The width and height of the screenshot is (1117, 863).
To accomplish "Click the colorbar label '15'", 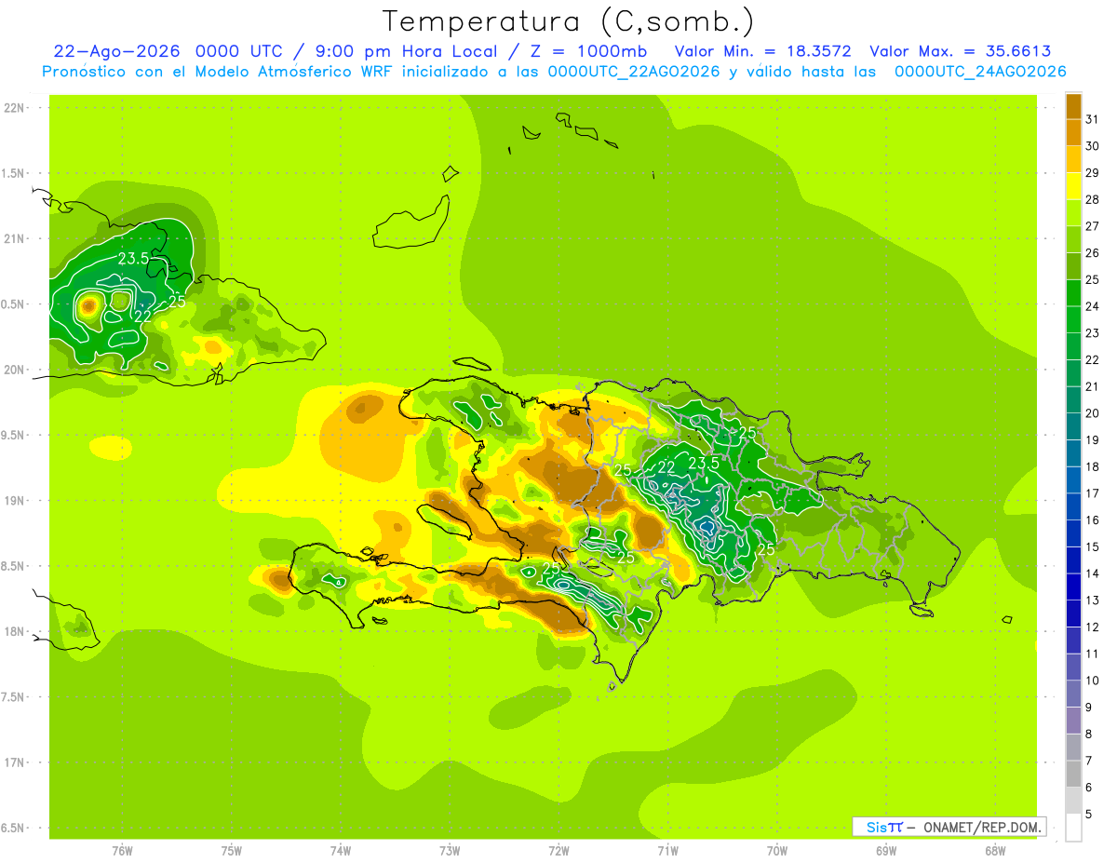I will pos(1092,546).
